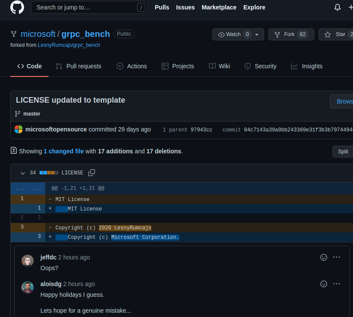The width and height of the screenshot is (353, 317).
Task: Click the Watch button
Action: [238, 34]
